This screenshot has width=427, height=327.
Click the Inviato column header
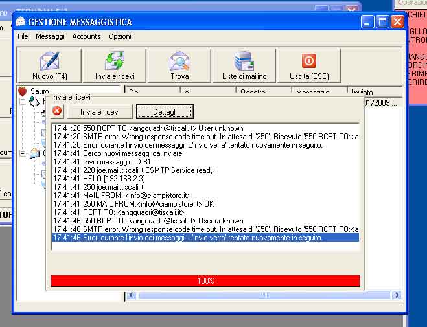point(375,92)
